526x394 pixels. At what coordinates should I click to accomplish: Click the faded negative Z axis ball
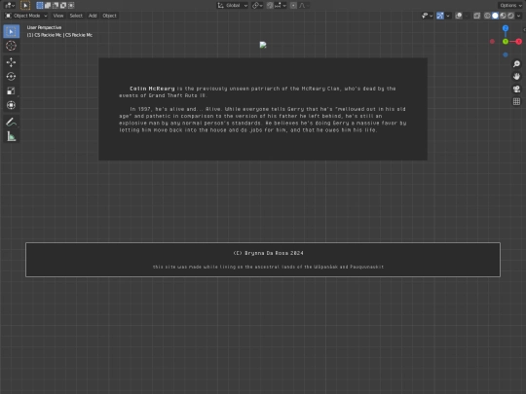tap(506, 54)
